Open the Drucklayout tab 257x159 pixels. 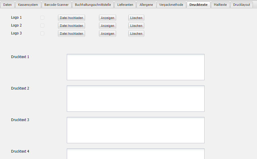click(242, 5)
